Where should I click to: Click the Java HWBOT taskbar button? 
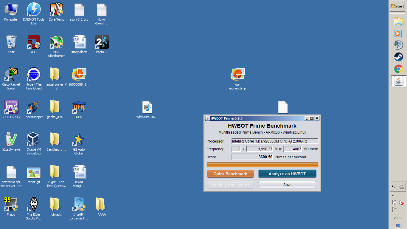[398, 81]
